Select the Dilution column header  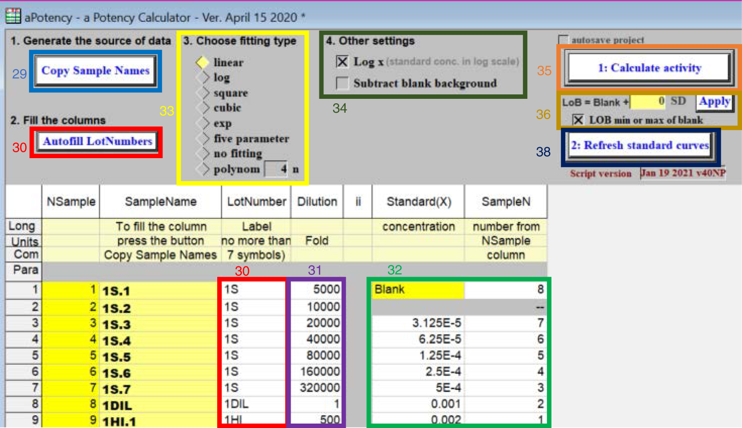(x=317, y=202)
